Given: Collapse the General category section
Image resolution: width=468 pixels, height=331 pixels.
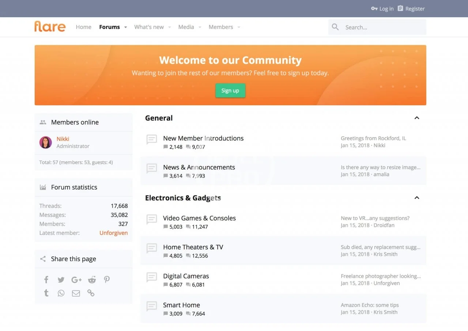Looking at the screenshot, I should [416, 118].
